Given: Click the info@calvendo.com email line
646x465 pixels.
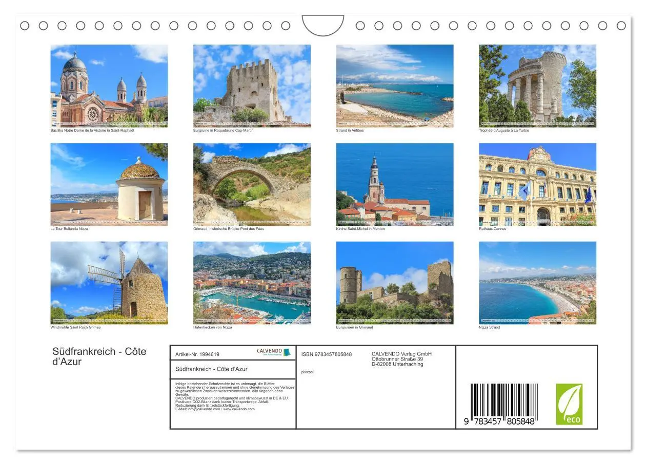Looking at the screenshot, I should click(x=215, y=409).
